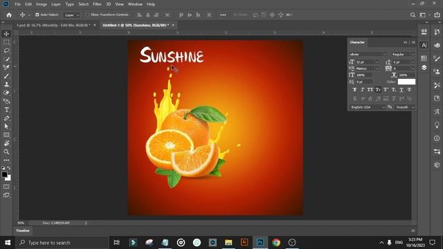The height and width of the screenshot is (249, 443).
Task: Toggle Small Caps in Character panel
Action: pyautogui.click(x=378, y=90)
